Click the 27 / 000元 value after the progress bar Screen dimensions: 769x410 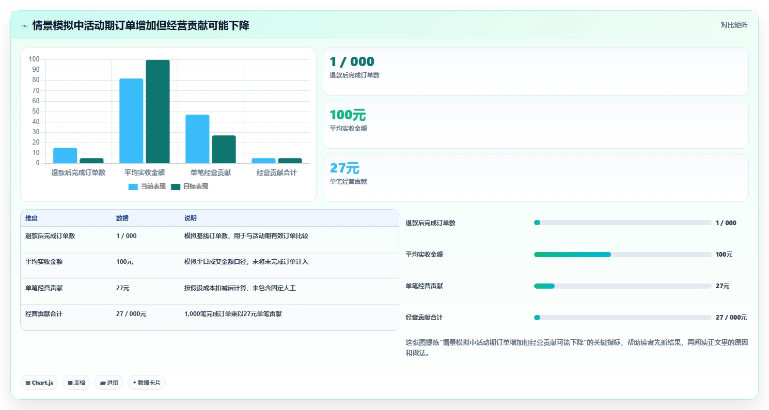tap(731, 318)
